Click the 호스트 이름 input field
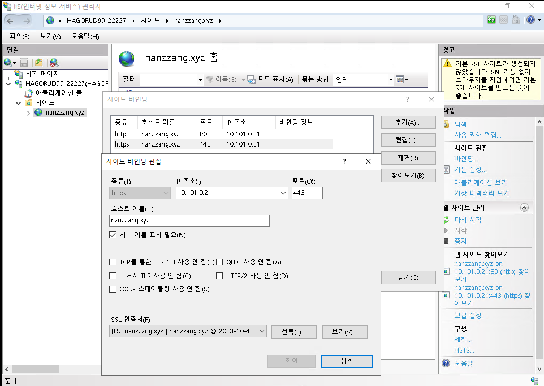This screenshot has width=544, height=386. 189,220
